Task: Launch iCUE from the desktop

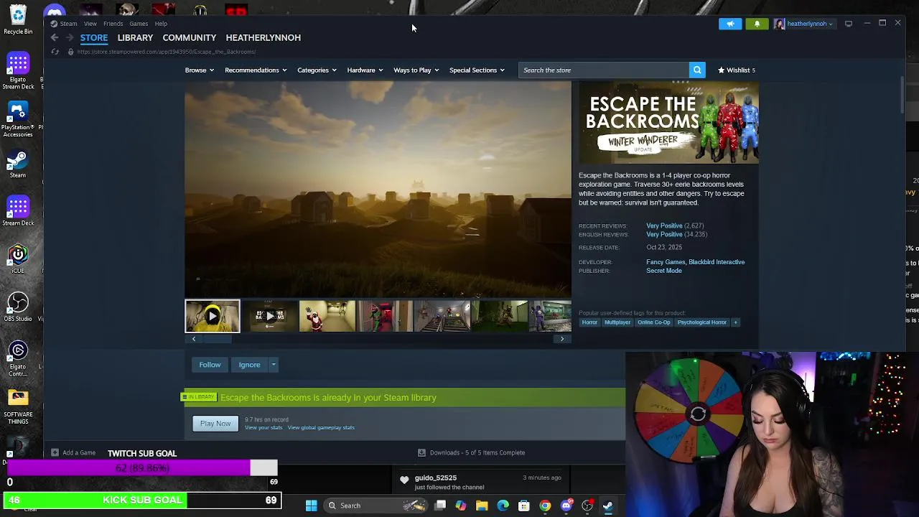Action: (x=18, y=258)
